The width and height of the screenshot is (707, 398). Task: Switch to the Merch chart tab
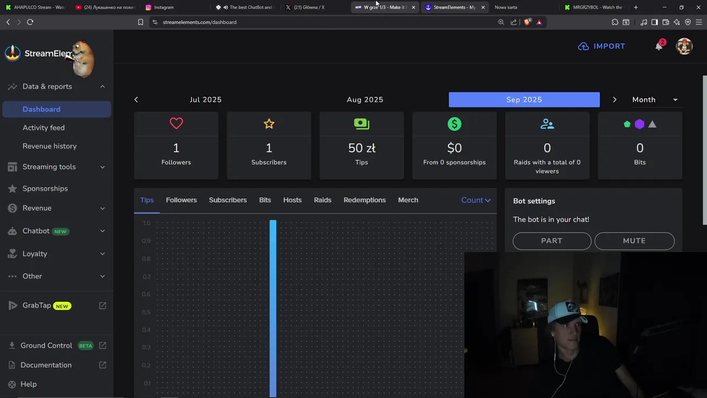point(408,200)
